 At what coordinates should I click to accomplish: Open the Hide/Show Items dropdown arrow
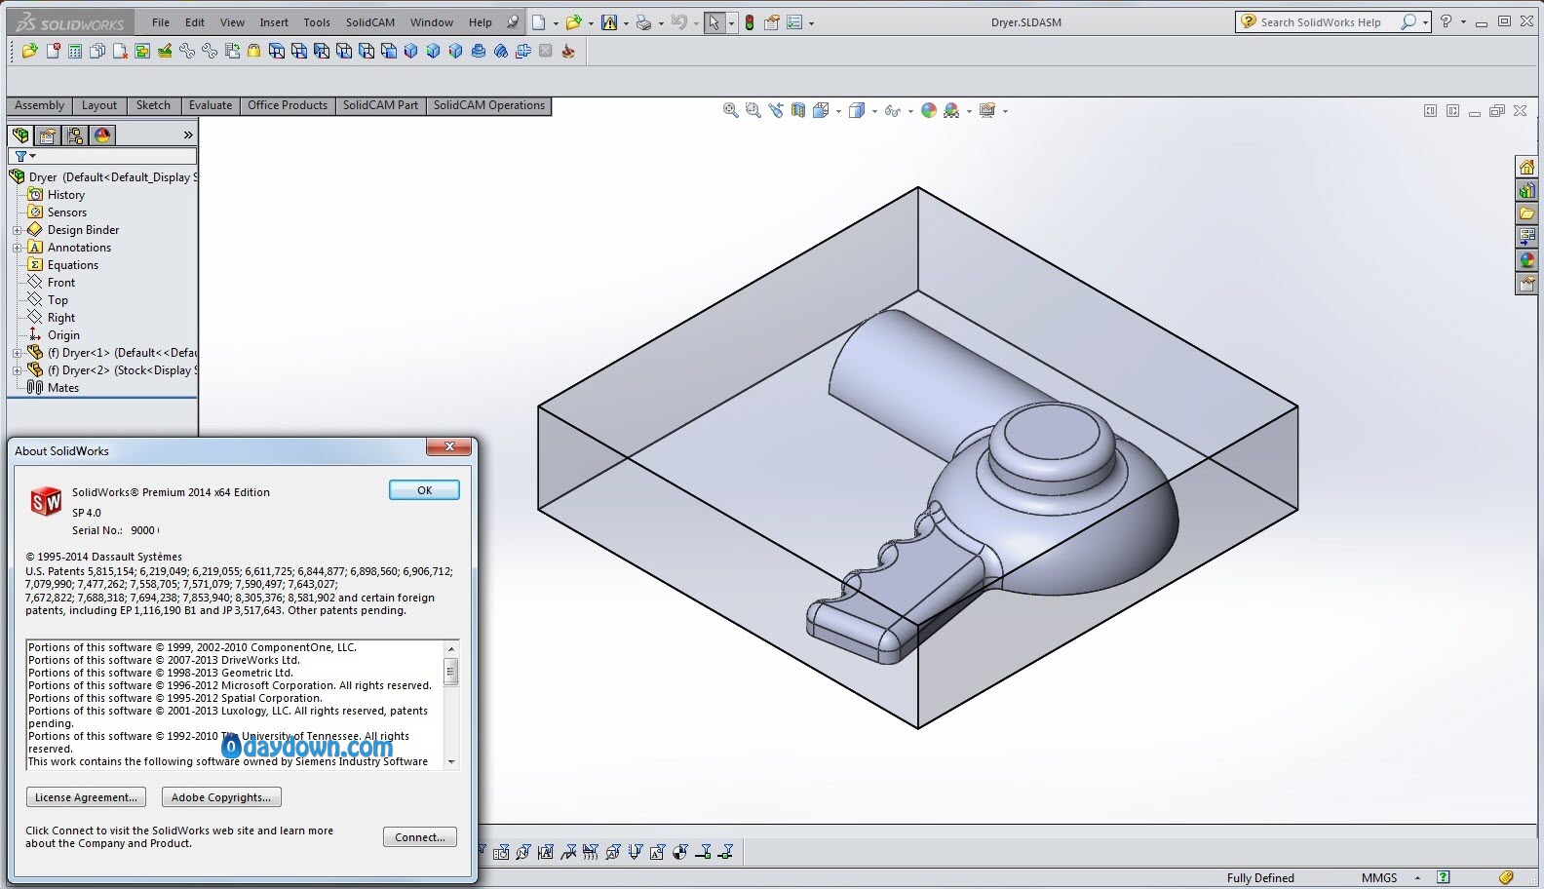click(x=910, y=111)
